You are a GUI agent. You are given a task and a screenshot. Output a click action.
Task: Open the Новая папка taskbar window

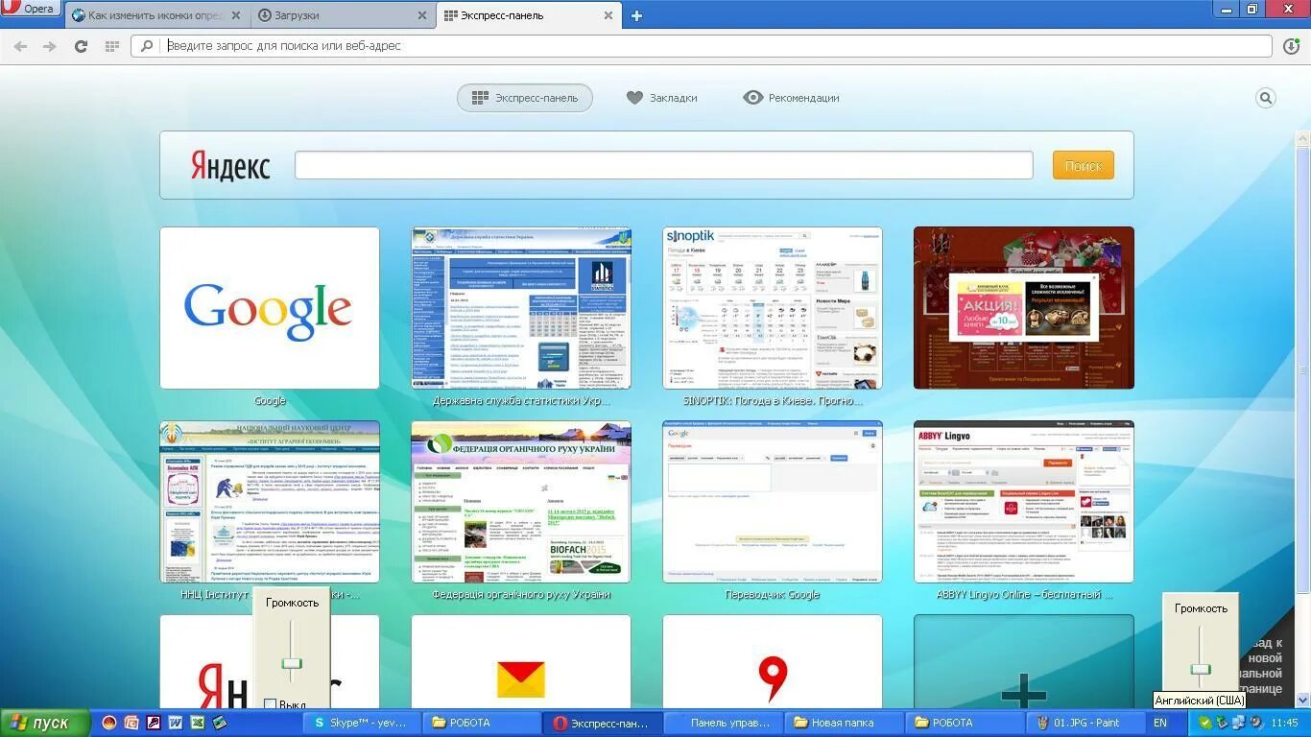[x=844, y=723]
